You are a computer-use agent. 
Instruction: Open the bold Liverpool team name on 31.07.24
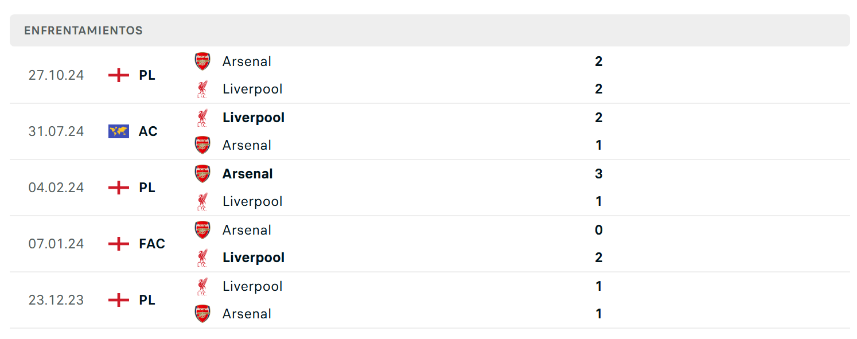pyautogui.click(x=254, y=118)
